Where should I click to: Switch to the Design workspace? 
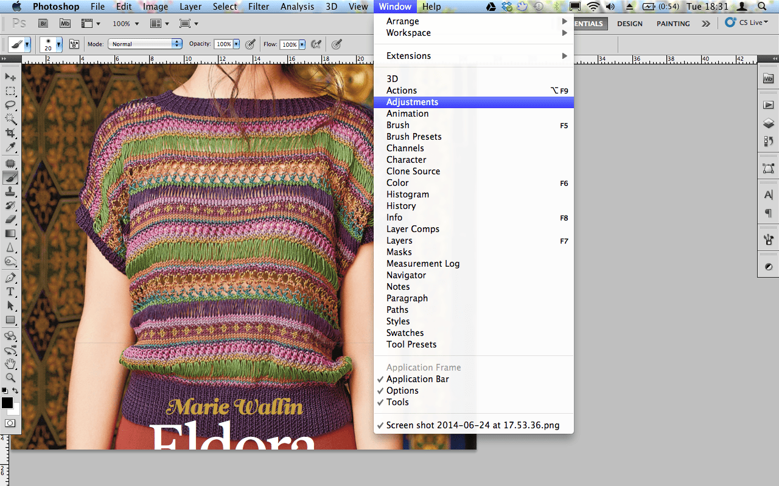629,24
